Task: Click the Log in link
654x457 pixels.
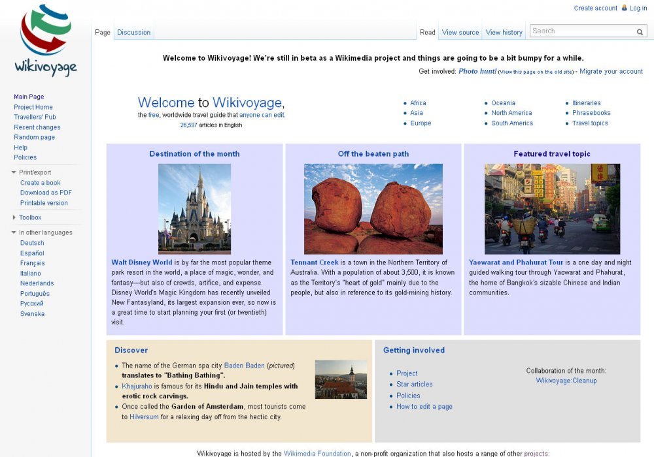Action: [638, 8]
